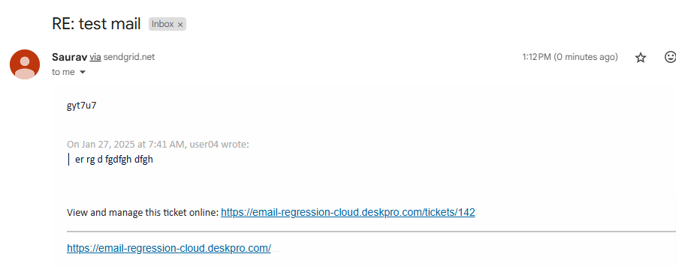Open the email-regression-cloud.deskpro.com homepage link

169,248
